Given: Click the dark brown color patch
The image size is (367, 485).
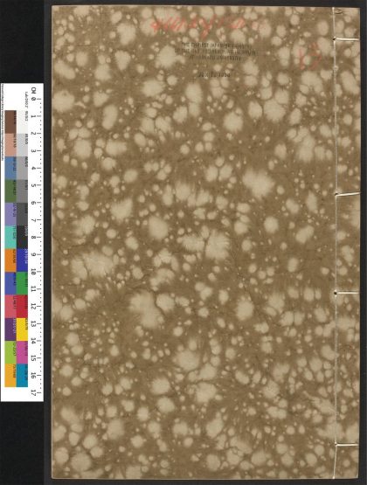Looking at the screenshot, I should click(10, 121).
